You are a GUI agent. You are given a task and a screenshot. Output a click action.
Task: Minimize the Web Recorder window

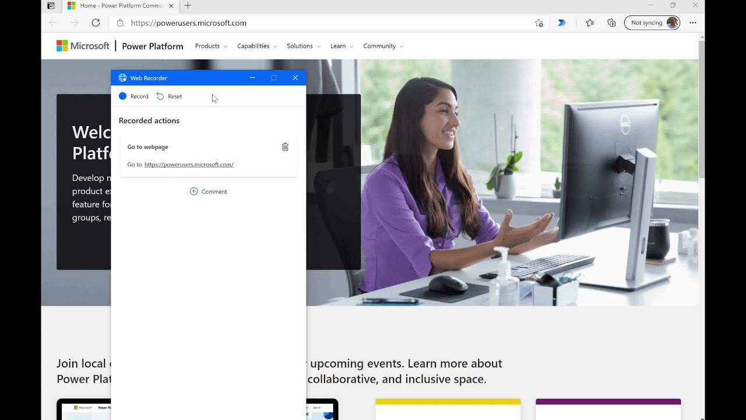click(252, 78)
